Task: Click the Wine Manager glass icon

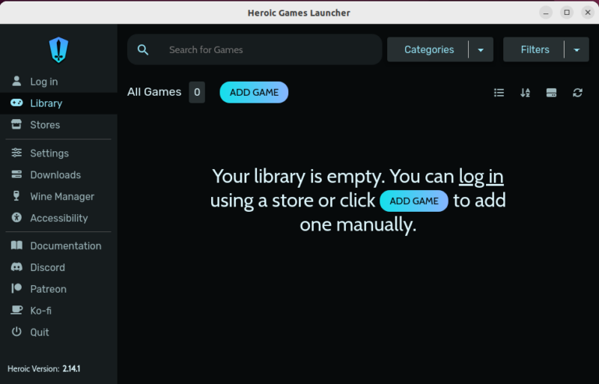Action: point(16,196)
